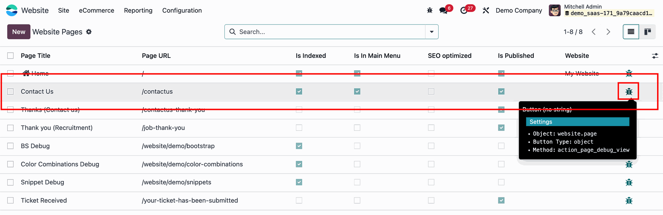Select the Contact Us row checkbox
663x215 pixels.
pos(10,92)
